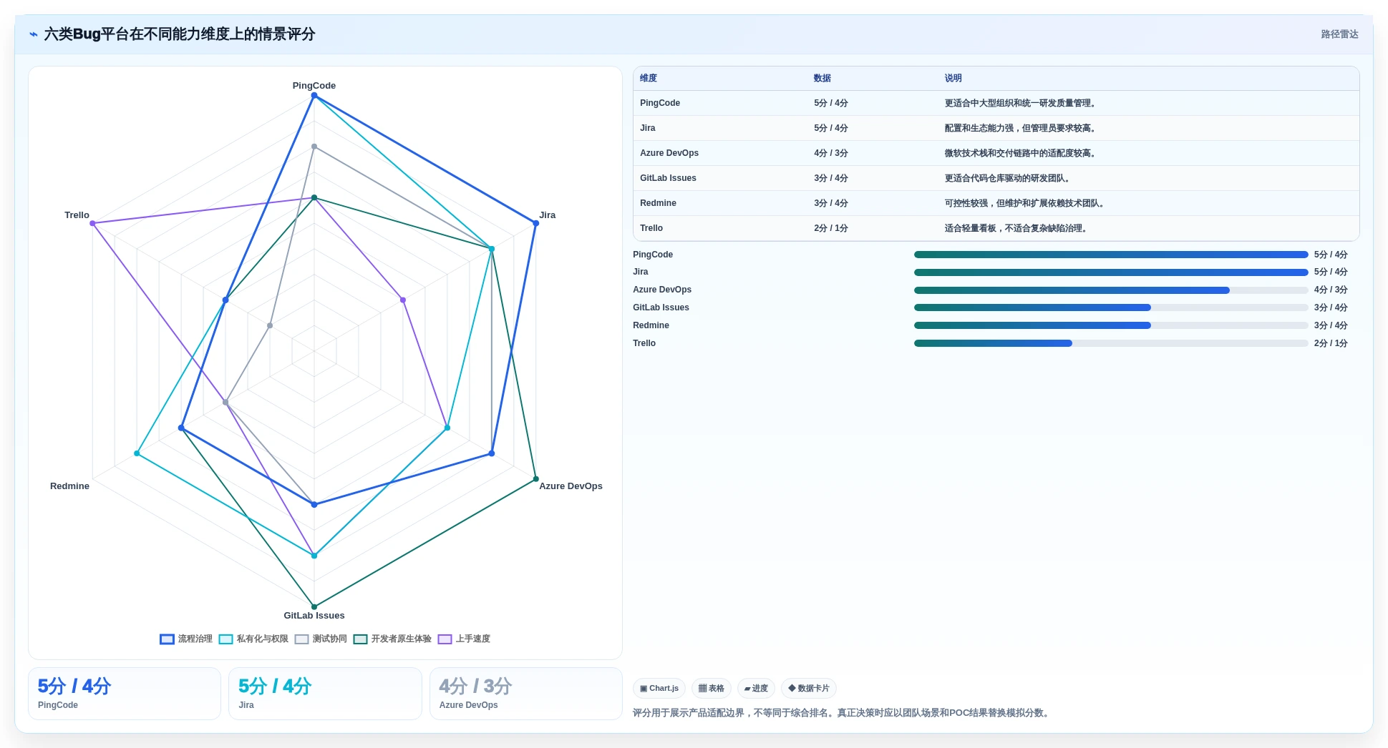Open the Jira 5分 / 4分 score card

pyautogui.click(x=325, y=694)
